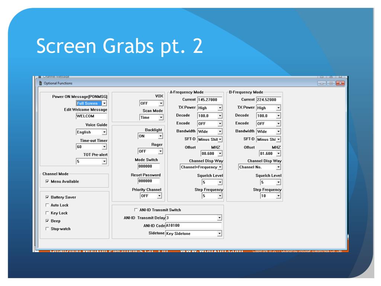Viewport: 381px width, 286px height.
Task: Click the A-Frequency Mode group label
Action: tap(187, 92)
